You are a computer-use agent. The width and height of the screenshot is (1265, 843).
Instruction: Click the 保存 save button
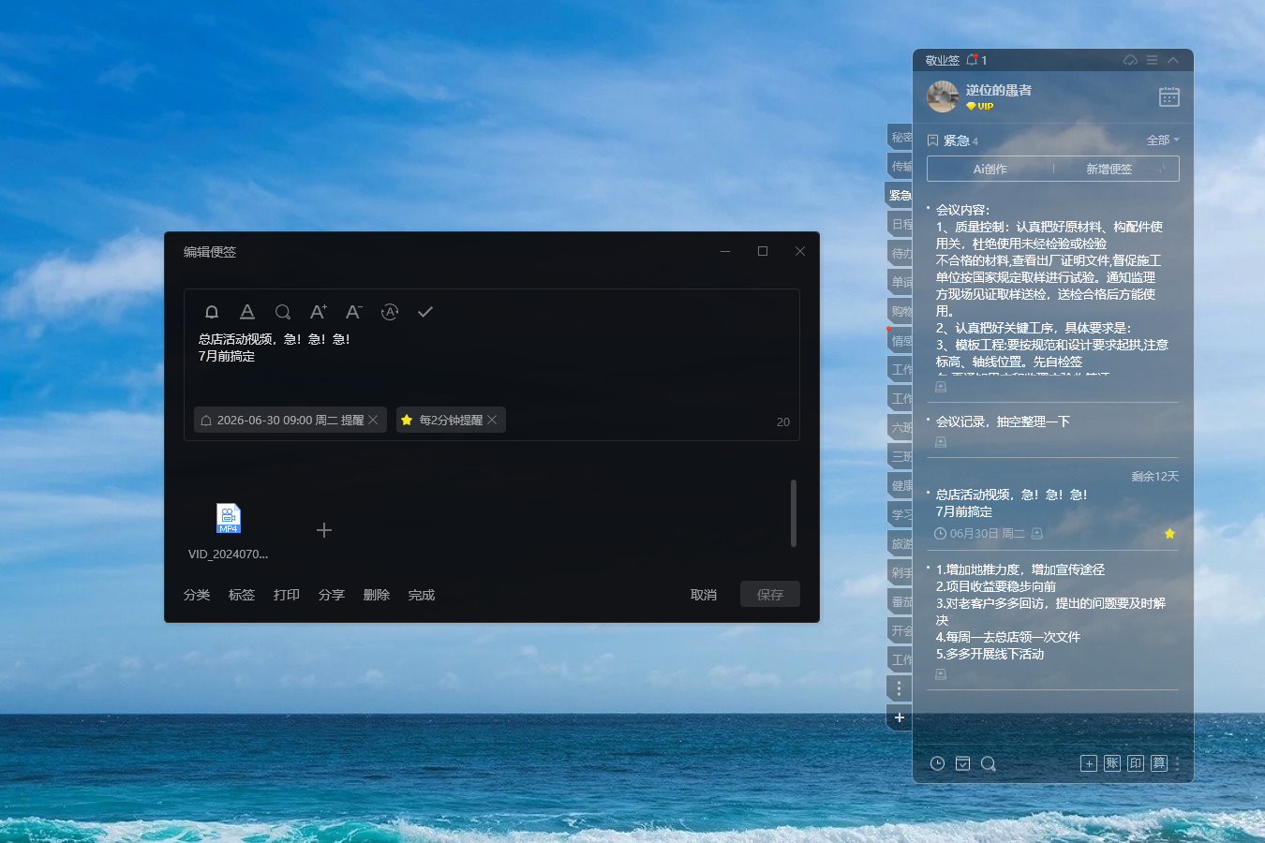(770, 594)
